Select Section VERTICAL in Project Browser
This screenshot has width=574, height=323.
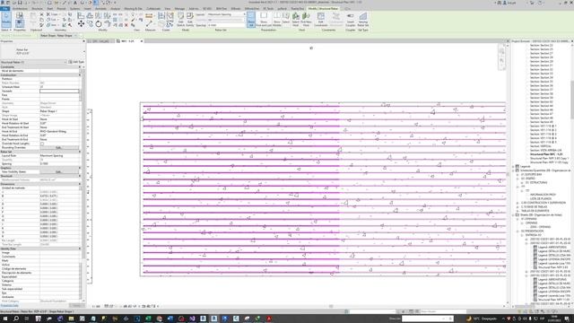pos(541,146)
